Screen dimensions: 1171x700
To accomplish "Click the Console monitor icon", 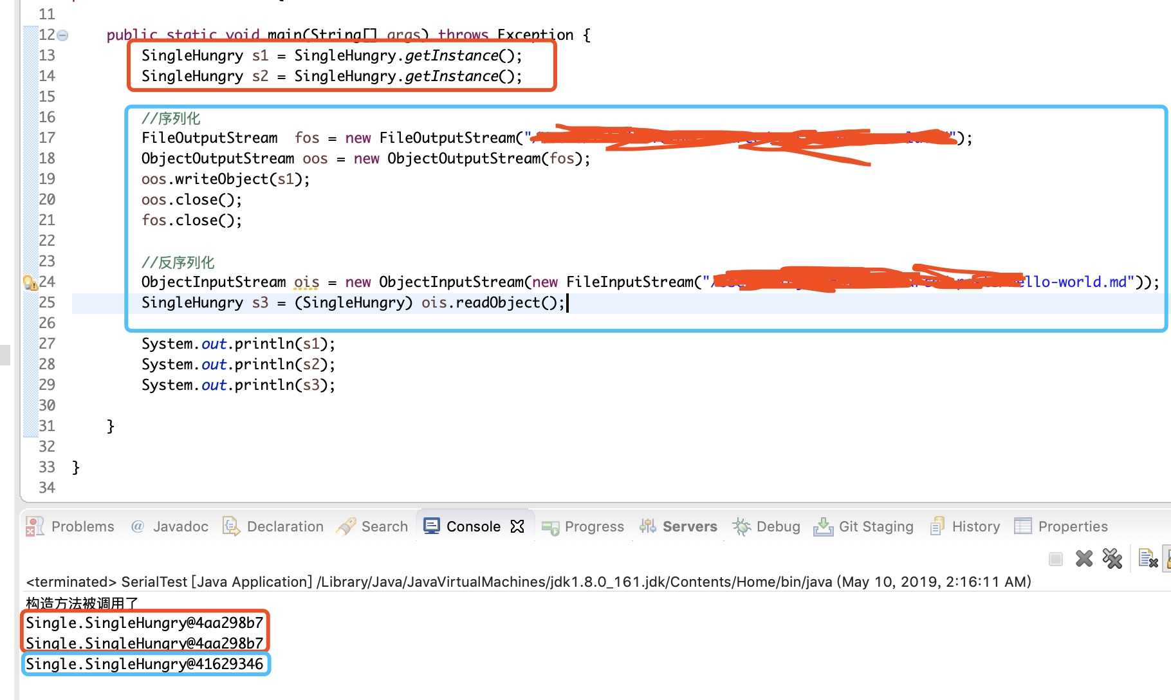I will coord(432,526).
